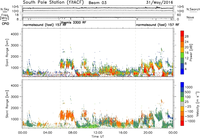Click the blue bottom of the power colorbar
Image resolution: width=200 pixels, height=138 pixels.
point(182,71)
